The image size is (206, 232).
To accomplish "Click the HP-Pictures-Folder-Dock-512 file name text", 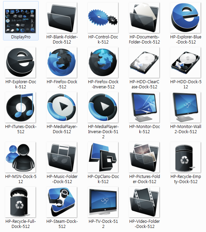I will coord(144,179).
